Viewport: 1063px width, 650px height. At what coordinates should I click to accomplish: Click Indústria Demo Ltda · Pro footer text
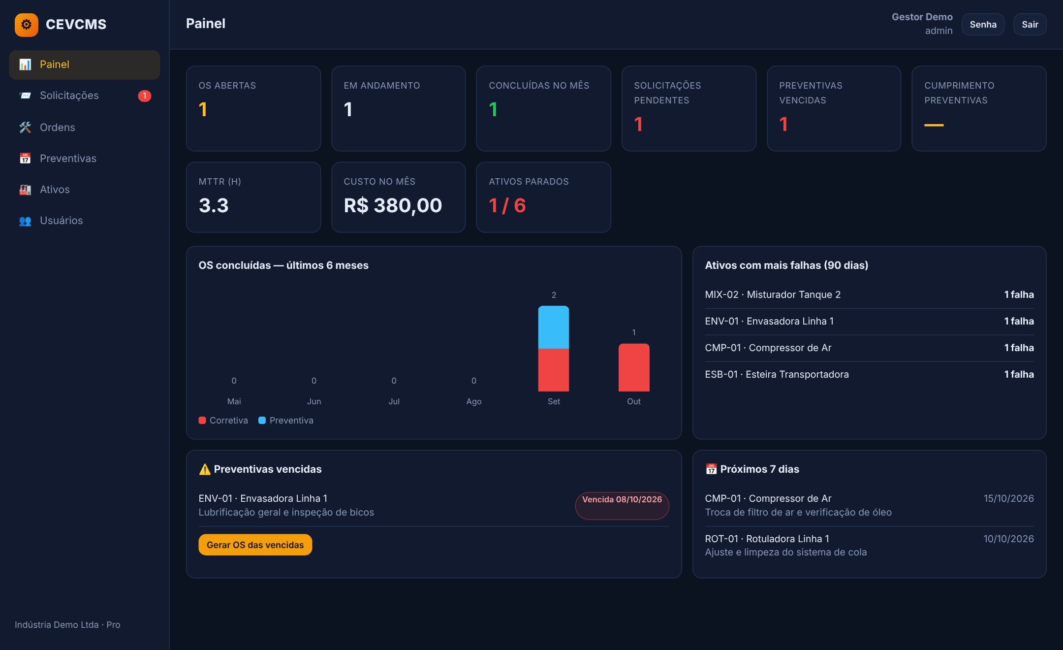pyautogui.click(x=67, y=625)
